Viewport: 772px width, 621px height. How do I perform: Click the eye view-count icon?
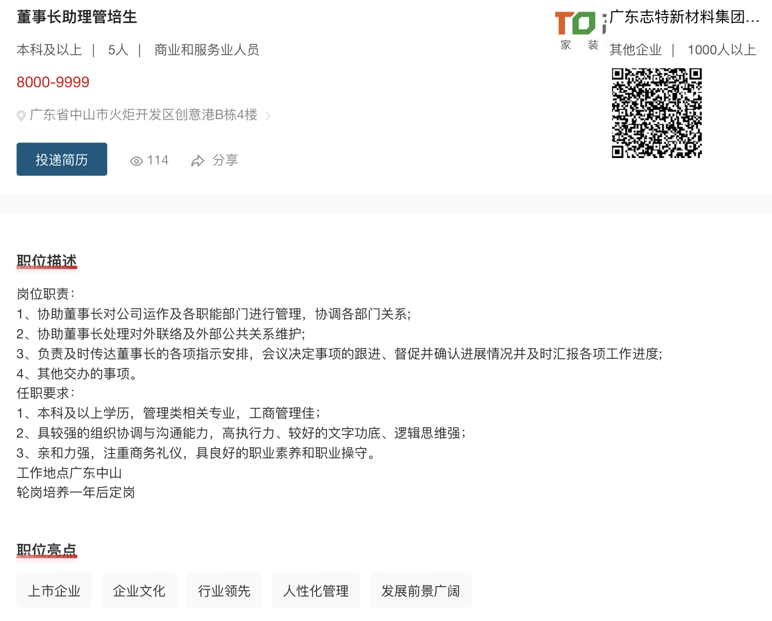136,161
